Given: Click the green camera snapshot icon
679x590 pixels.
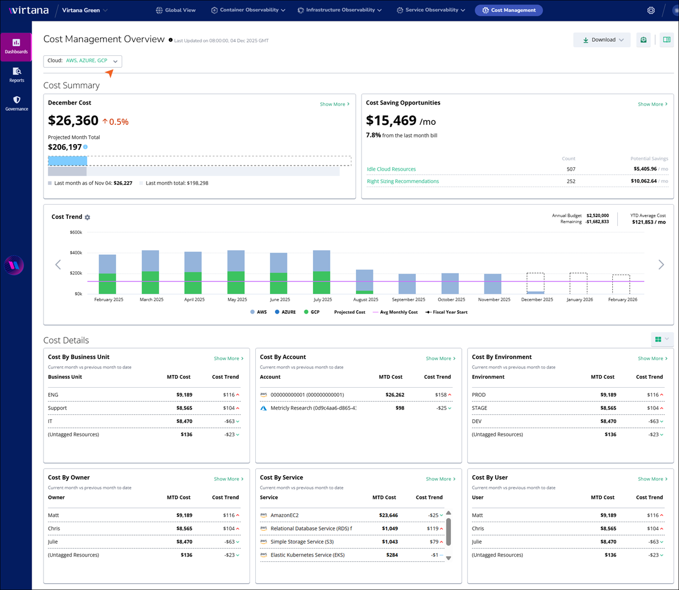Looking at the screenshot, I should click(643, 40).
